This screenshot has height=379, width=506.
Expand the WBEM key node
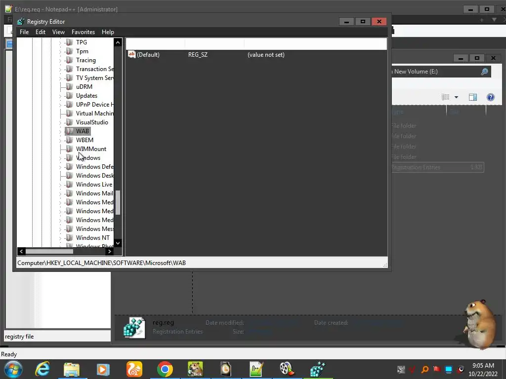tap(60, 141)
